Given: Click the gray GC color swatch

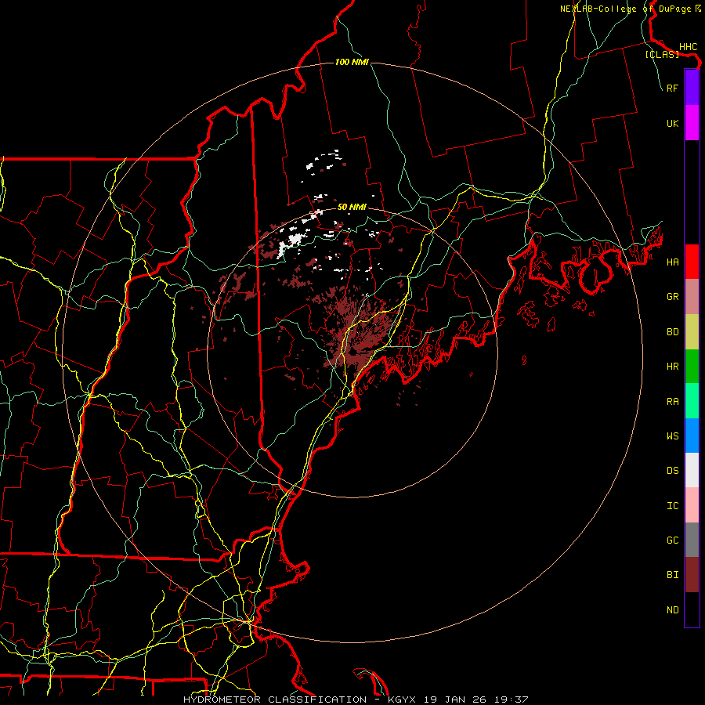Looking at the screenshot, I should point(692,540).
